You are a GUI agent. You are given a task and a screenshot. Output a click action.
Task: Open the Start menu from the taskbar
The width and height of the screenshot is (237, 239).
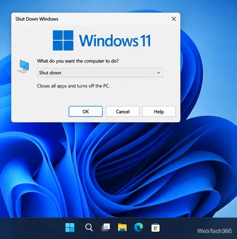click(70, 228)
